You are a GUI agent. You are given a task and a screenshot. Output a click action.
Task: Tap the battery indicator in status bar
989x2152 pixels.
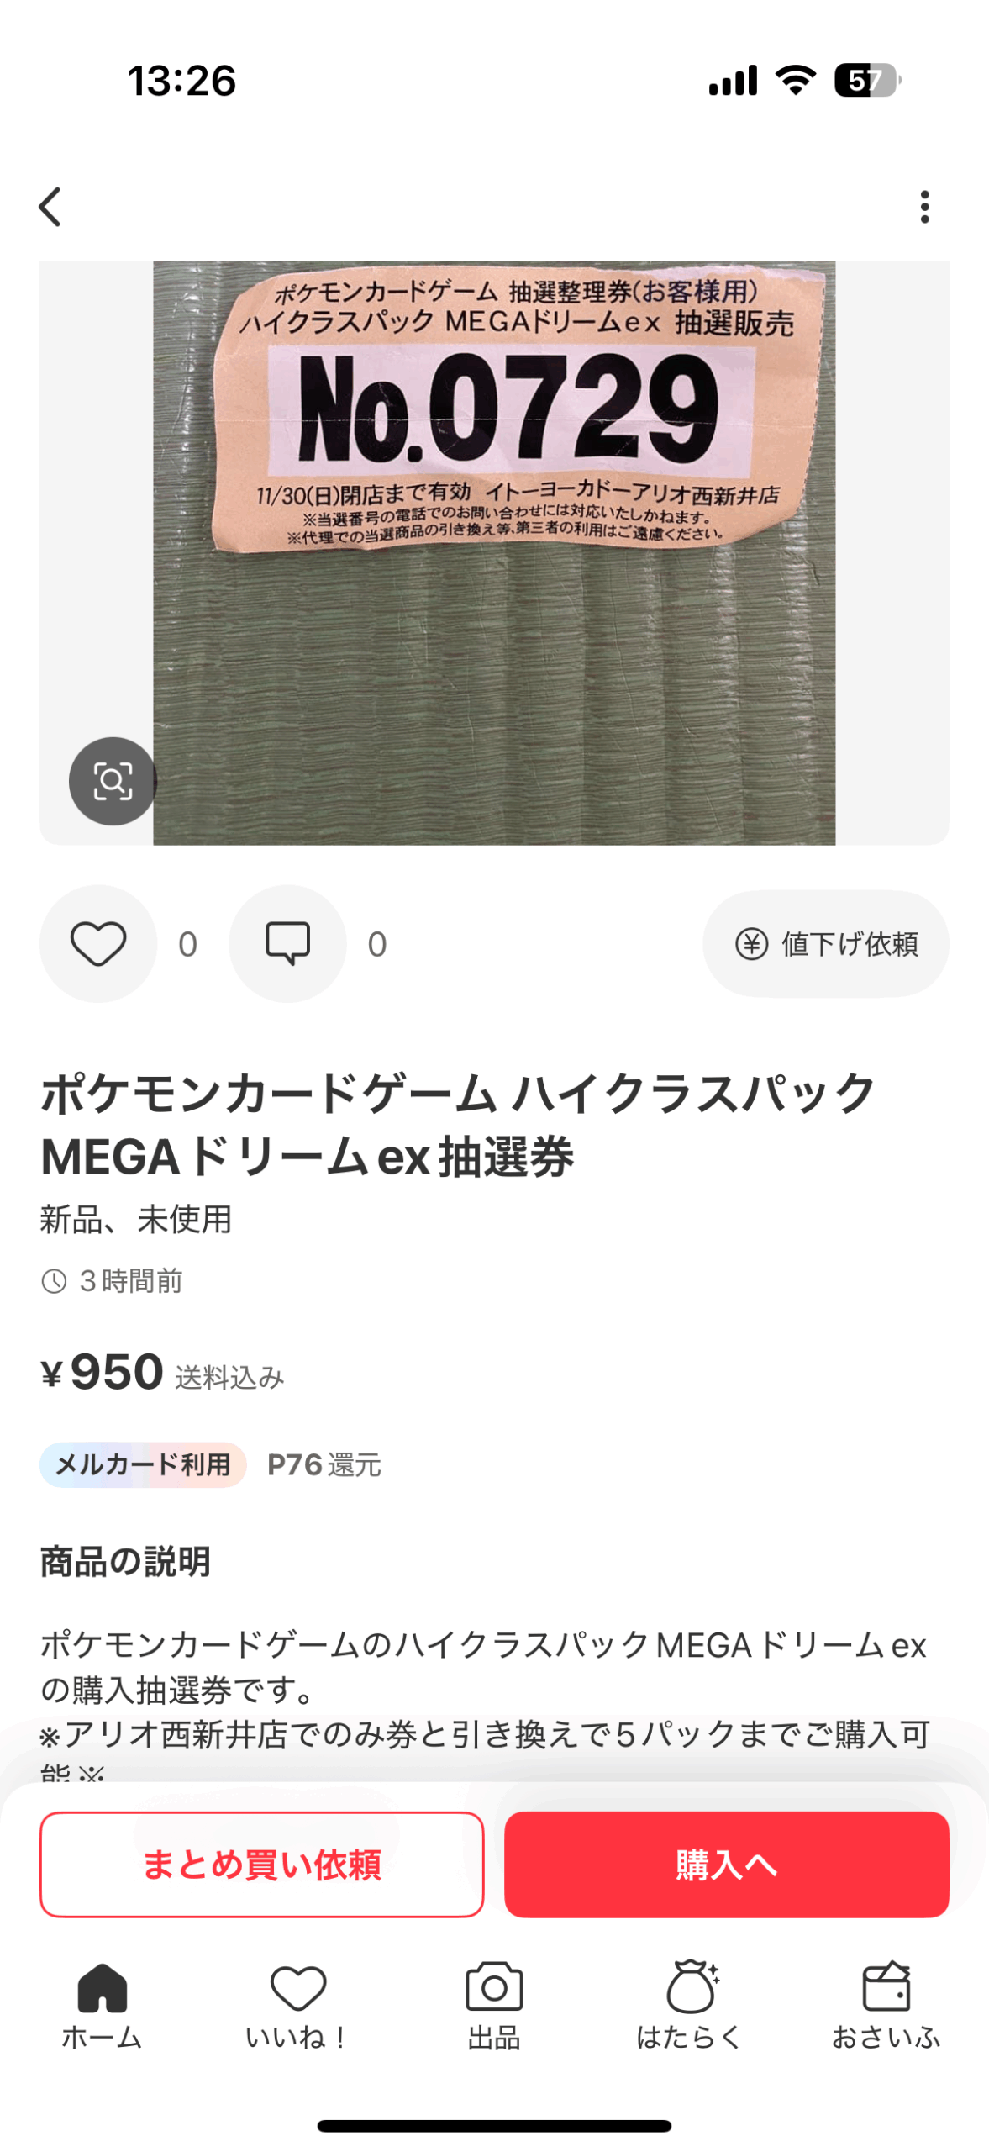coord(865,81)
